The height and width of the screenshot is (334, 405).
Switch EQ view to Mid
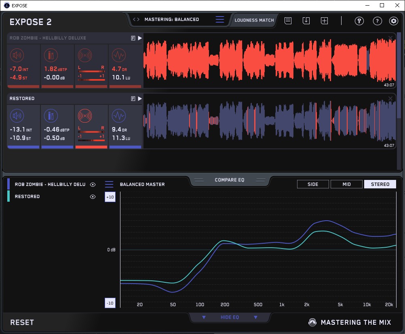click(x=346, y=184)
